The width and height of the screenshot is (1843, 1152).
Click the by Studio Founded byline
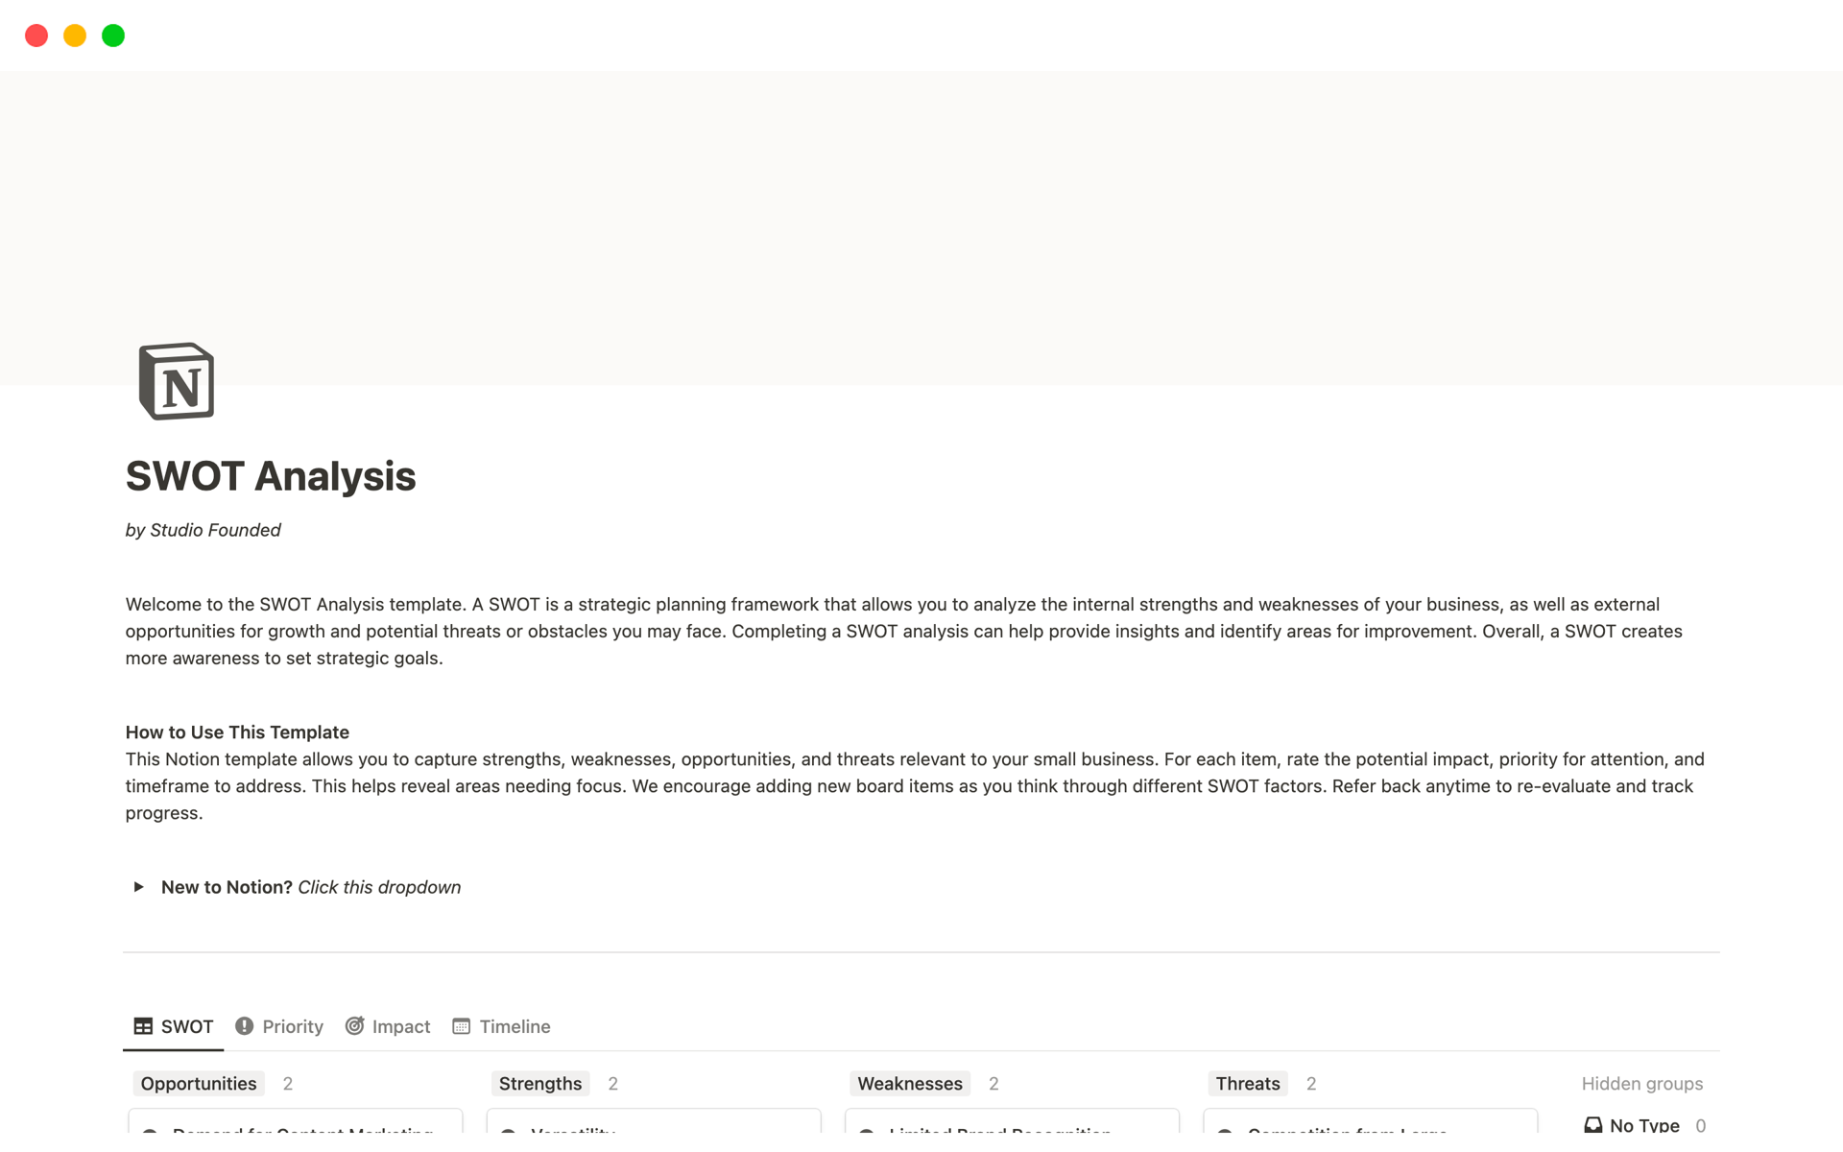[203, 530]
